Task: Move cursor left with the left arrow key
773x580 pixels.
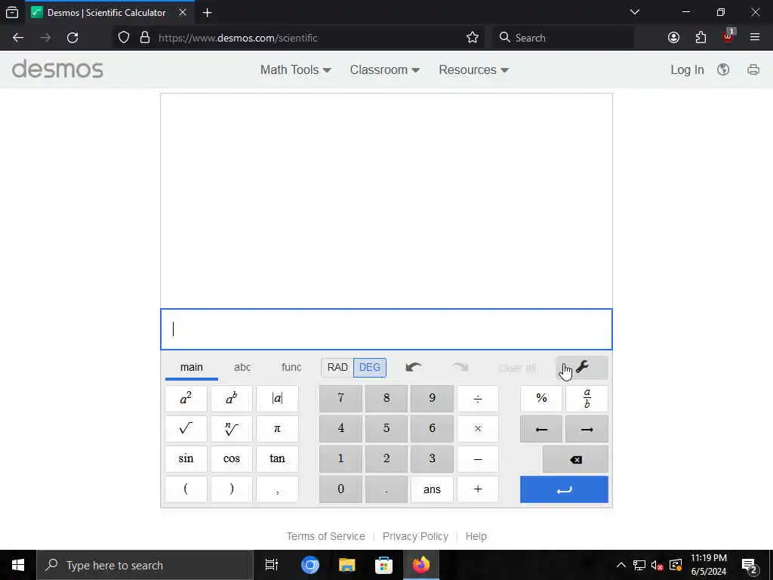Action: click(541, 429)
